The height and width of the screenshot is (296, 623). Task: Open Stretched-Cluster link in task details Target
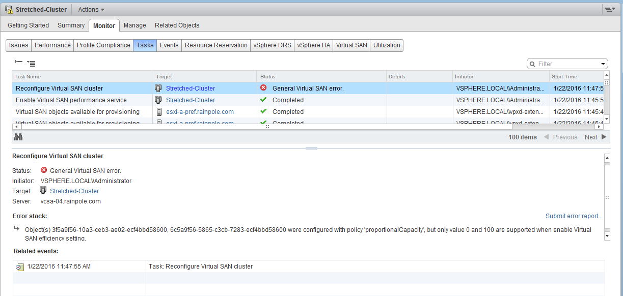[x=74, y=191]
